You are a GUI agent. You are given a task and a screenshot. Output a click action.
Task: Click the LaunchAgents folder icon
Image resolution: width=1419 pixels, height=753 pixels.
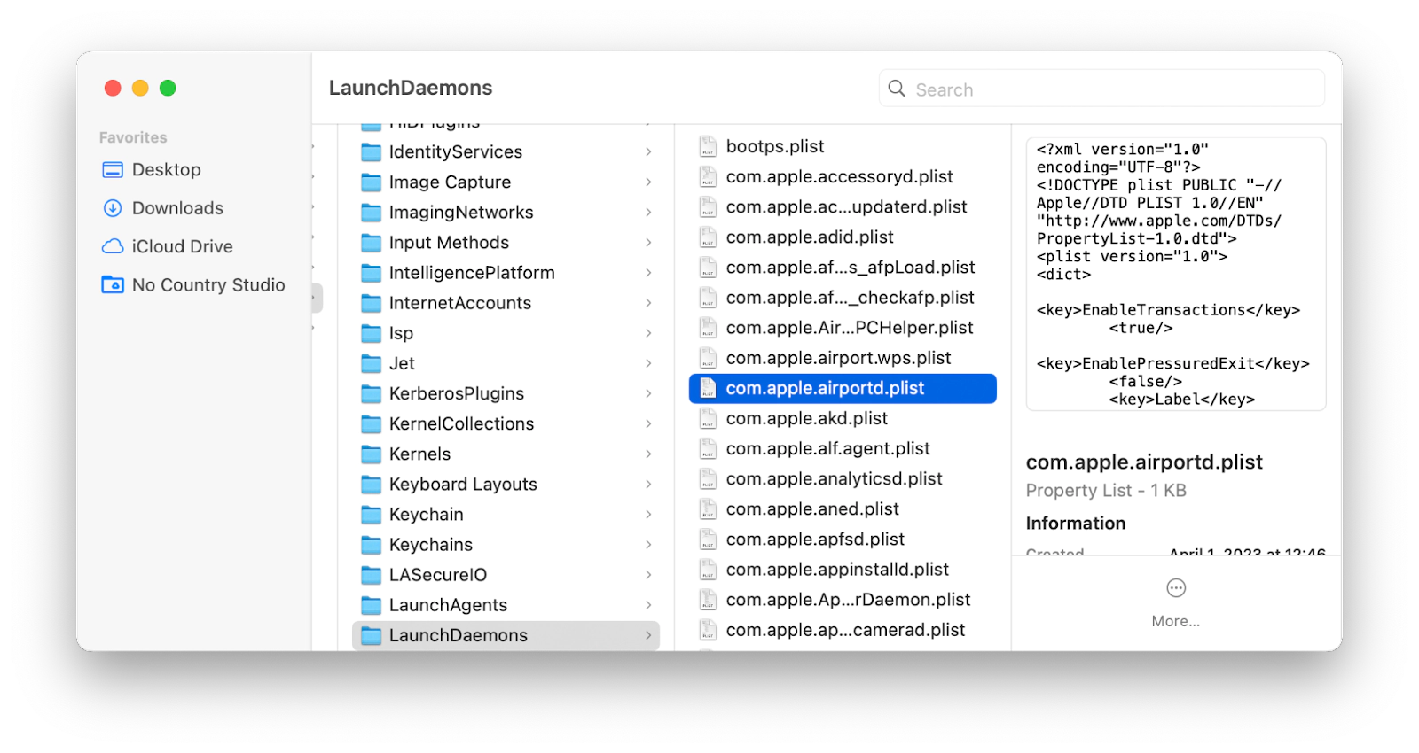(x=372, y=605)
